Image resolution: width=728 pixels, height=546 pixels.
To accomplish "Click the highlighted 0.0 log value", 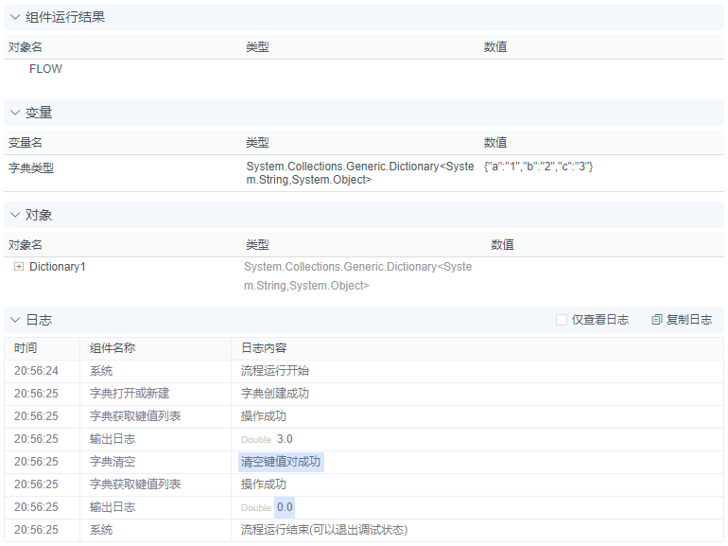I will pos(285,507).
